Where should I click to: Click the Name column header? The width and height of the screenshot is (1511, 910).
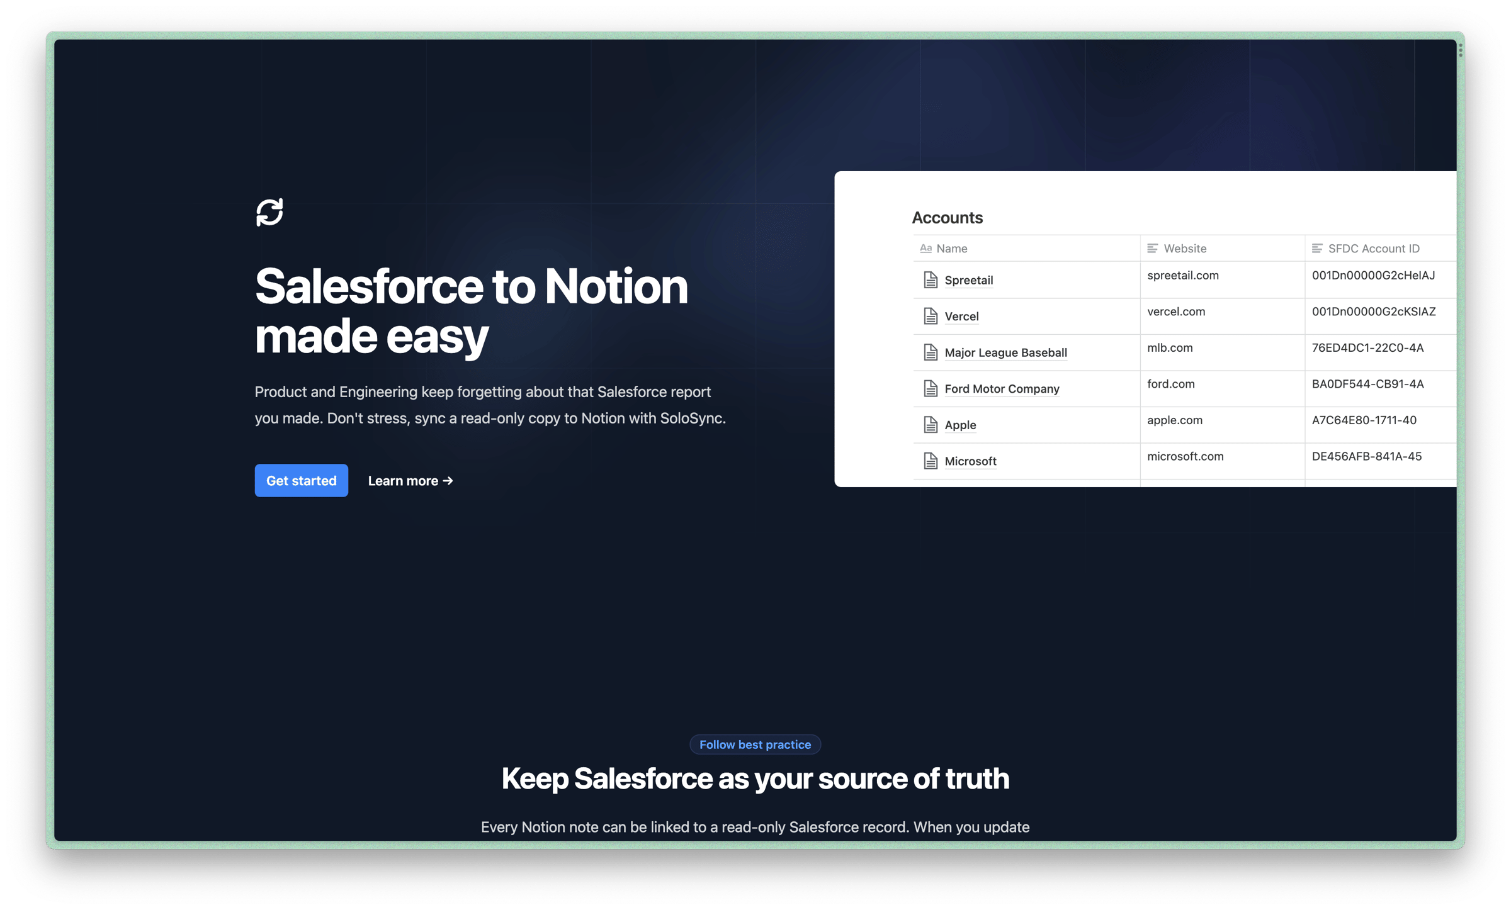[x=1026, y=249]
